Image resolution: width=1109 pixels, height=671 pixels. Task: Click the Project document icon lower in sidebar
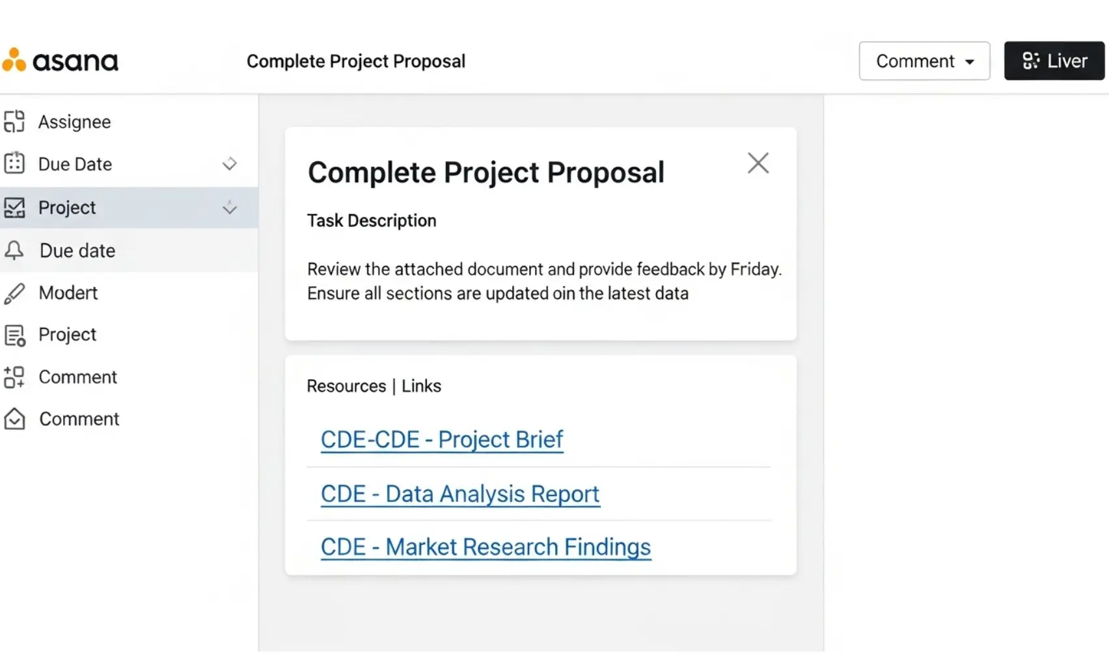tap(14, 334)
